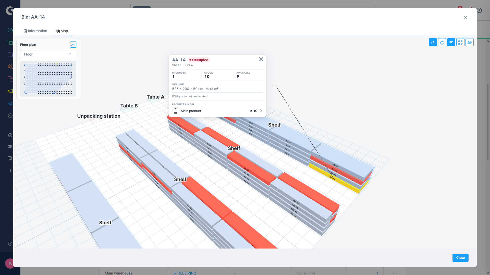Image resolution: width=490 pixels, height=275 pixels.
Task: Click the Unpacking station label
Action: (x=99, y=116)
